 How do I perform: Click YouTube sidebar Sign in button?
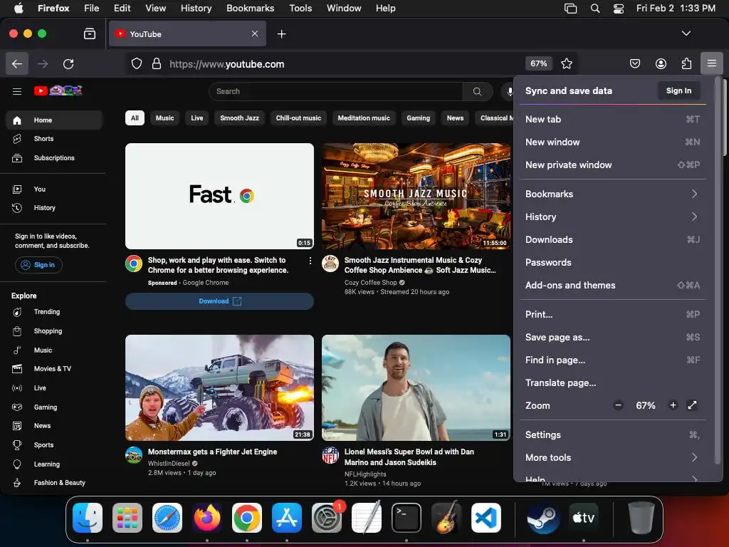(38, 265)
